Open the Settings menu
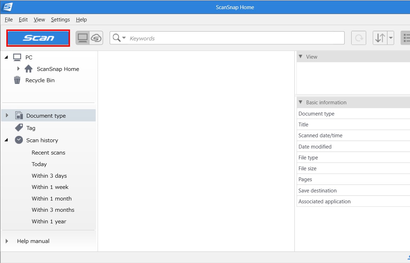Image resolution: width=410 pixels, height=263 pixels. [x=60, y=20]
